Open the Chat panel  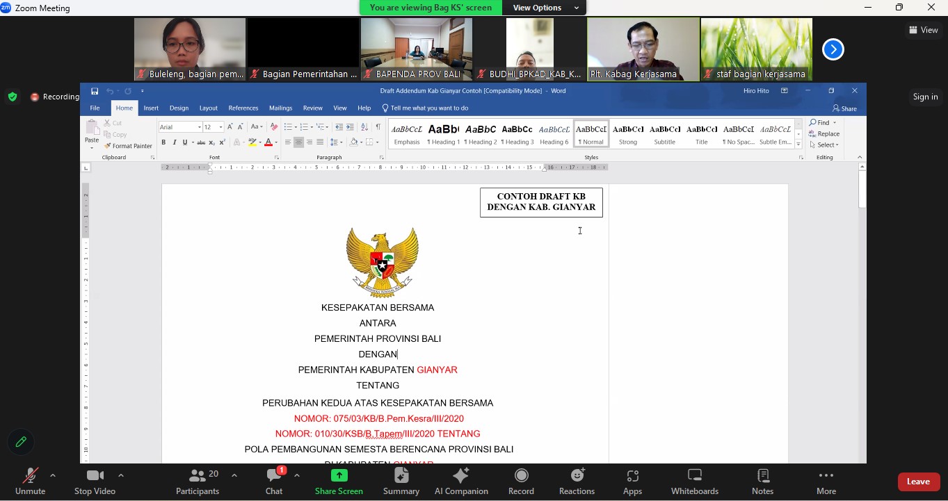(x=274, y=482)
